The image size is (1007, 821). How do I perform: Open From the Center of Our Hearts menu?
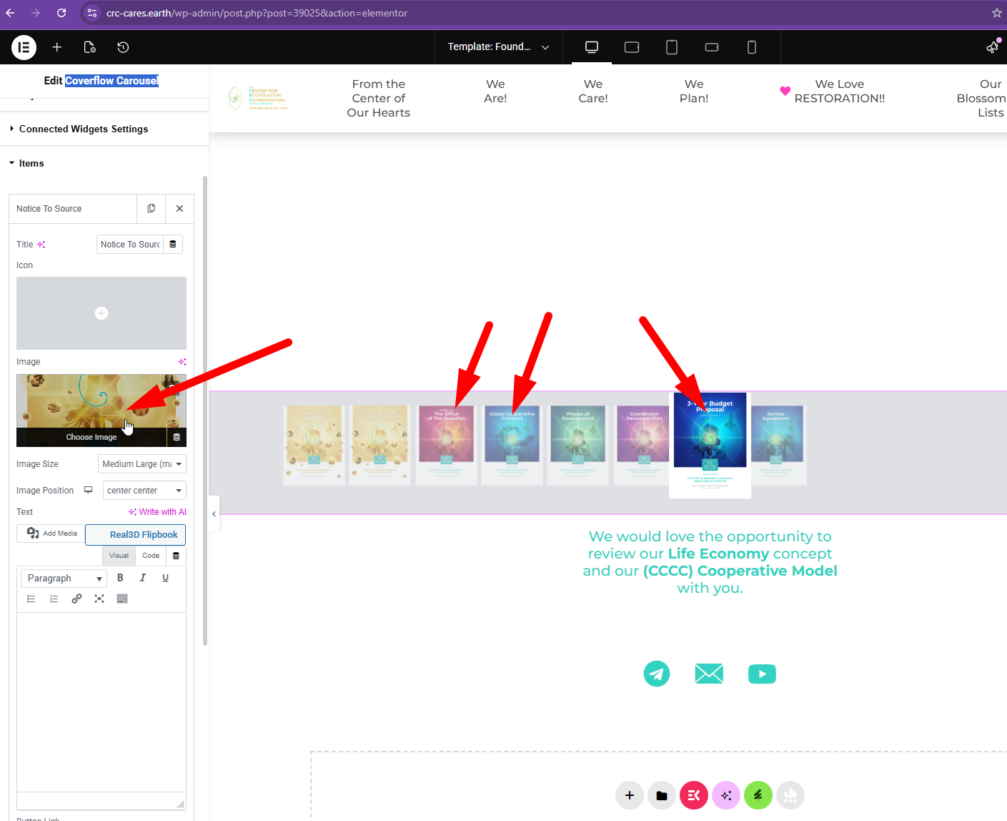tap(379, 98)
